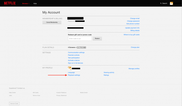
Task: Click the My Account heading
Action: click(51, 12)
